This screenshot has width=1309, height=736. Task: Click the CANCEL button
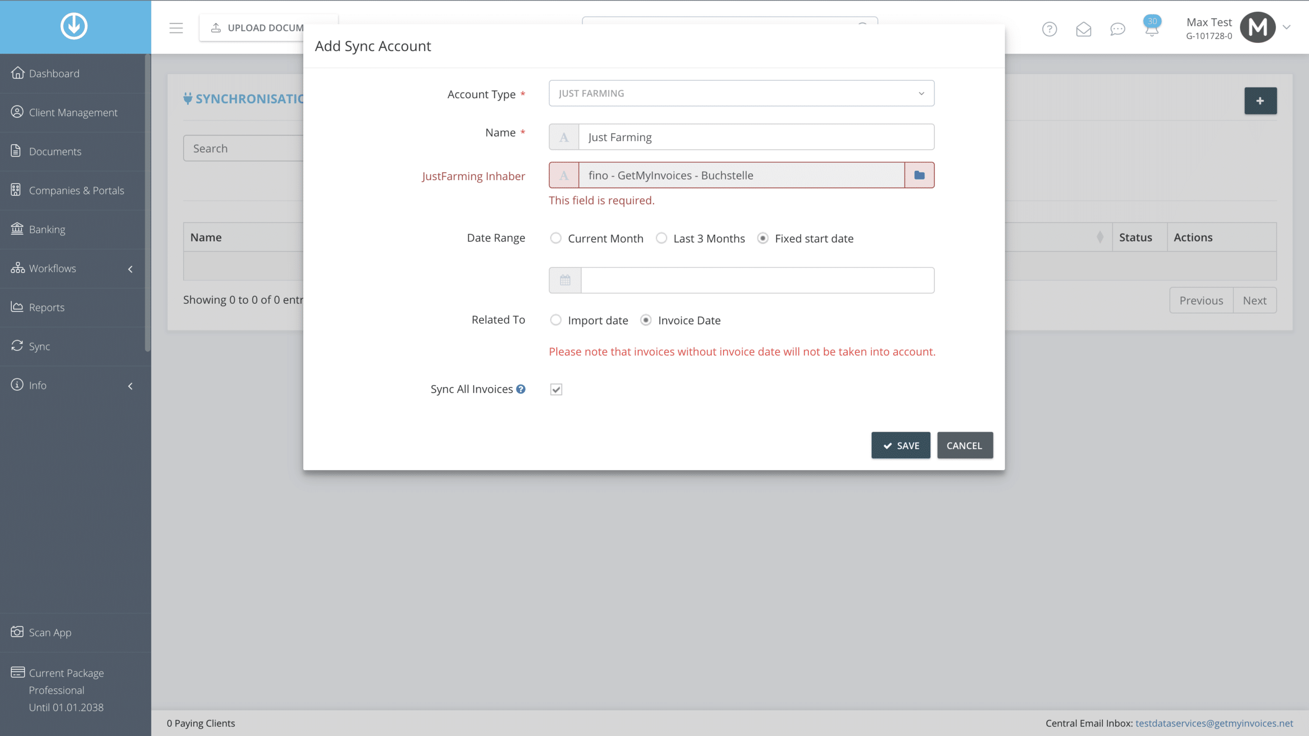click(x=965, y=445)
